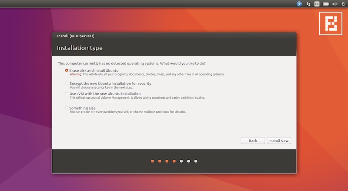The image size is (348, 191).
Task: Click the Installation type heading
Action: [x=80, y=48]
